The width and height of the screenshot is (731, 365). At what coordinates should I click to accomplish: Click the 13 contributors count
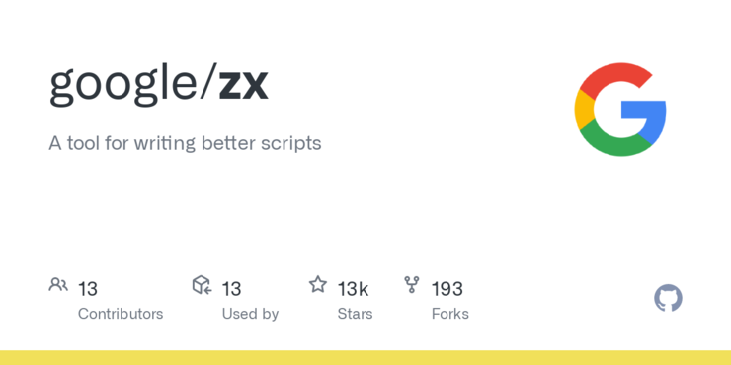point(88,289)
